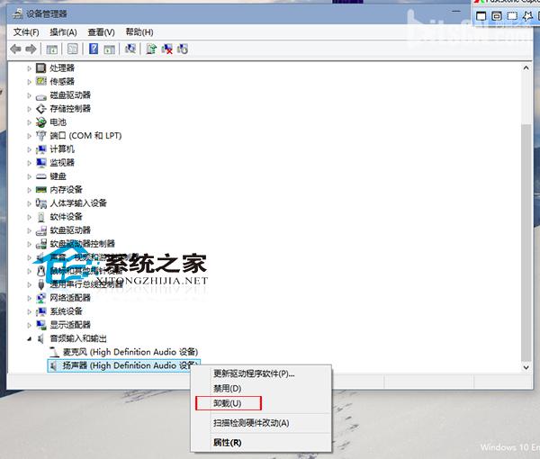Select the 监视器 row

click(62, 163)
